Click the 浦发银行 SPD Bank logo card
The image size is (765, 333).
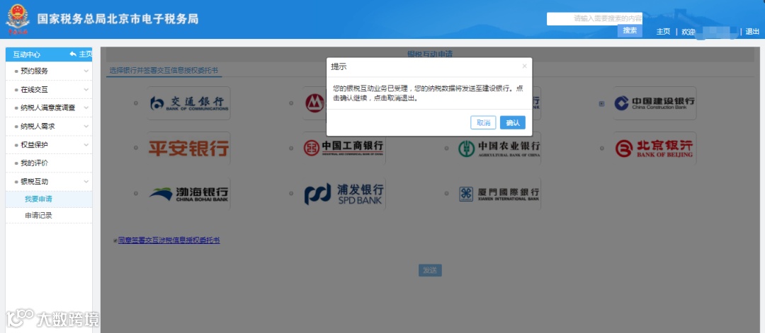(x=344, y=193)
